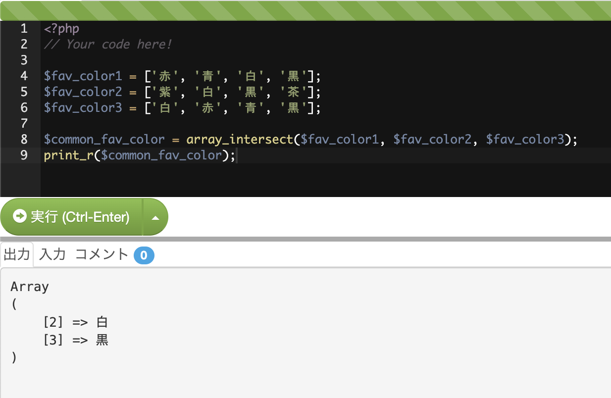The height and width of the screenshot is (398, 611).
Task: Click the 実行 (Ctrl-Enter) run button
Action: click(72, 217)
